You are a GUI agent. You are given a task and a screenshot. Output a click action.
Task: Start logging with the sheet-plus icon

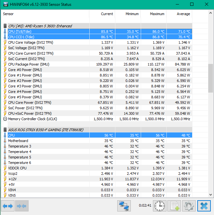tap(174, 206)
